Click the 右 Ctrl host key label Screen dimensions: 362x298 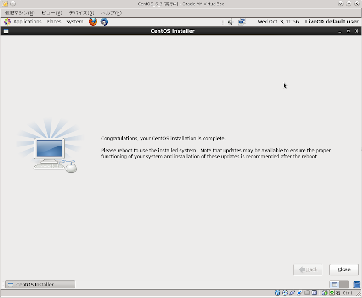coord(345,293)
